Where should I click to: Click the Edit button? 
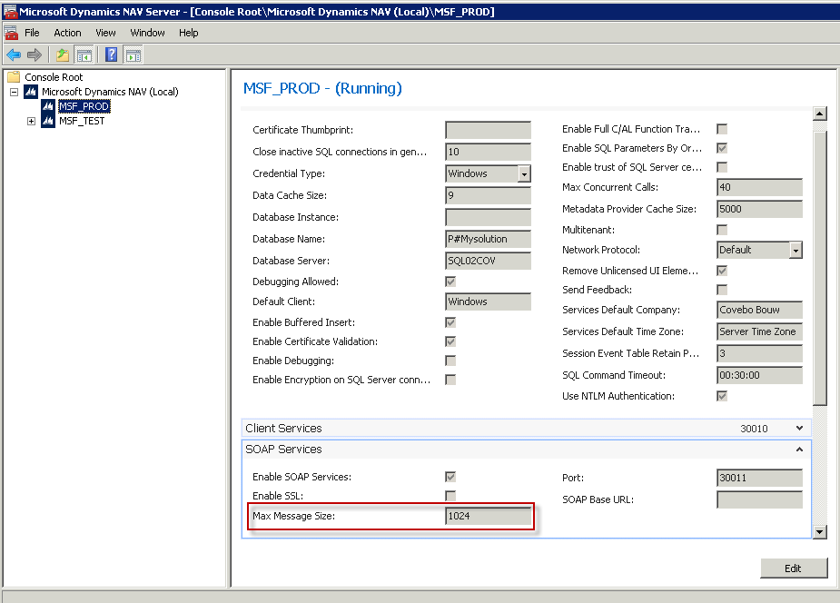point(793,568)
